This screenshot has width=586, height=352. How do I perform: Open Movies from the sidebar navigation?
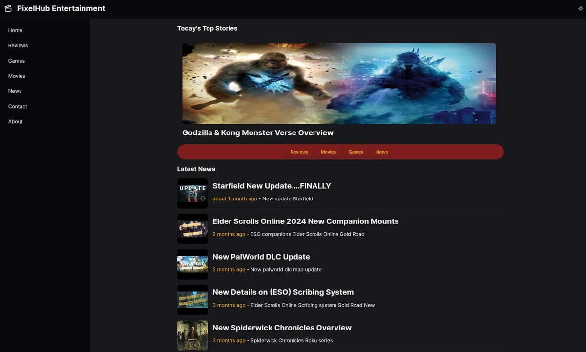(17, 76)
